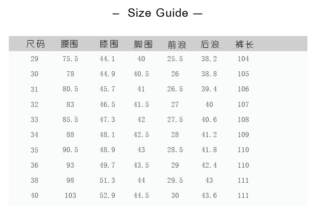Screen dimensions: 315x215
Task: Select size 36 in the 尺码 column
Action: pyautogui.click(x=34, y=166)
